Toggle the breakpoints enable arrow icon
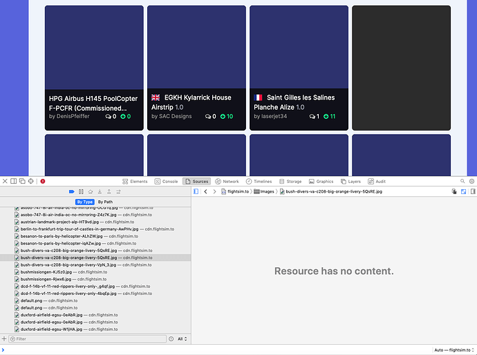 point(71,191)
